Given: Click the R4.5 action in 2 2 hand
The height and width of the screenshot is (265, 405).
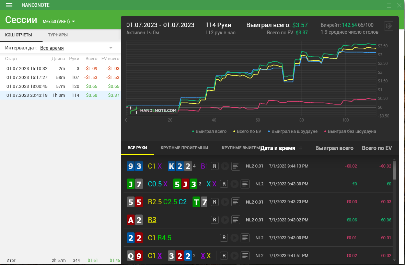Looking at the screenshot, I should [x=164, y=238].
